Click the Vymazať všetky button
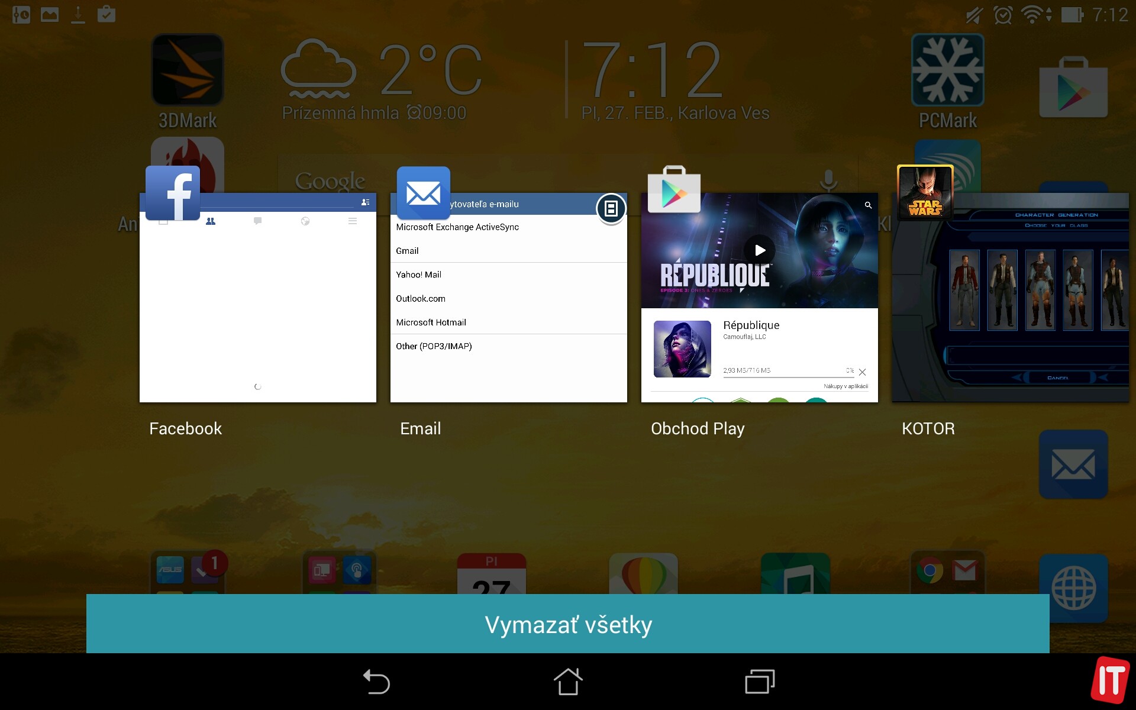The width and height of the screenshot is (1136, 710). pyautogui.click(x=567, y=624)
